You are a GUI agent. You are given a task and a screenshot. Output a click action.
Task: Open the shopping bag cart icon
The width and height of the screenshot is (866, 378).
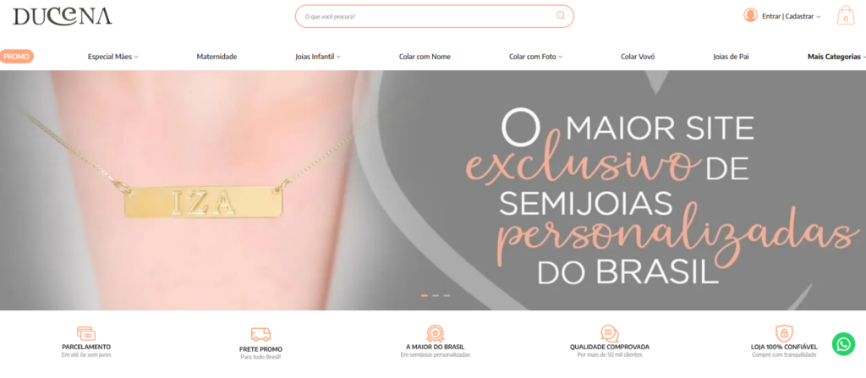click(x=846, y=15)
